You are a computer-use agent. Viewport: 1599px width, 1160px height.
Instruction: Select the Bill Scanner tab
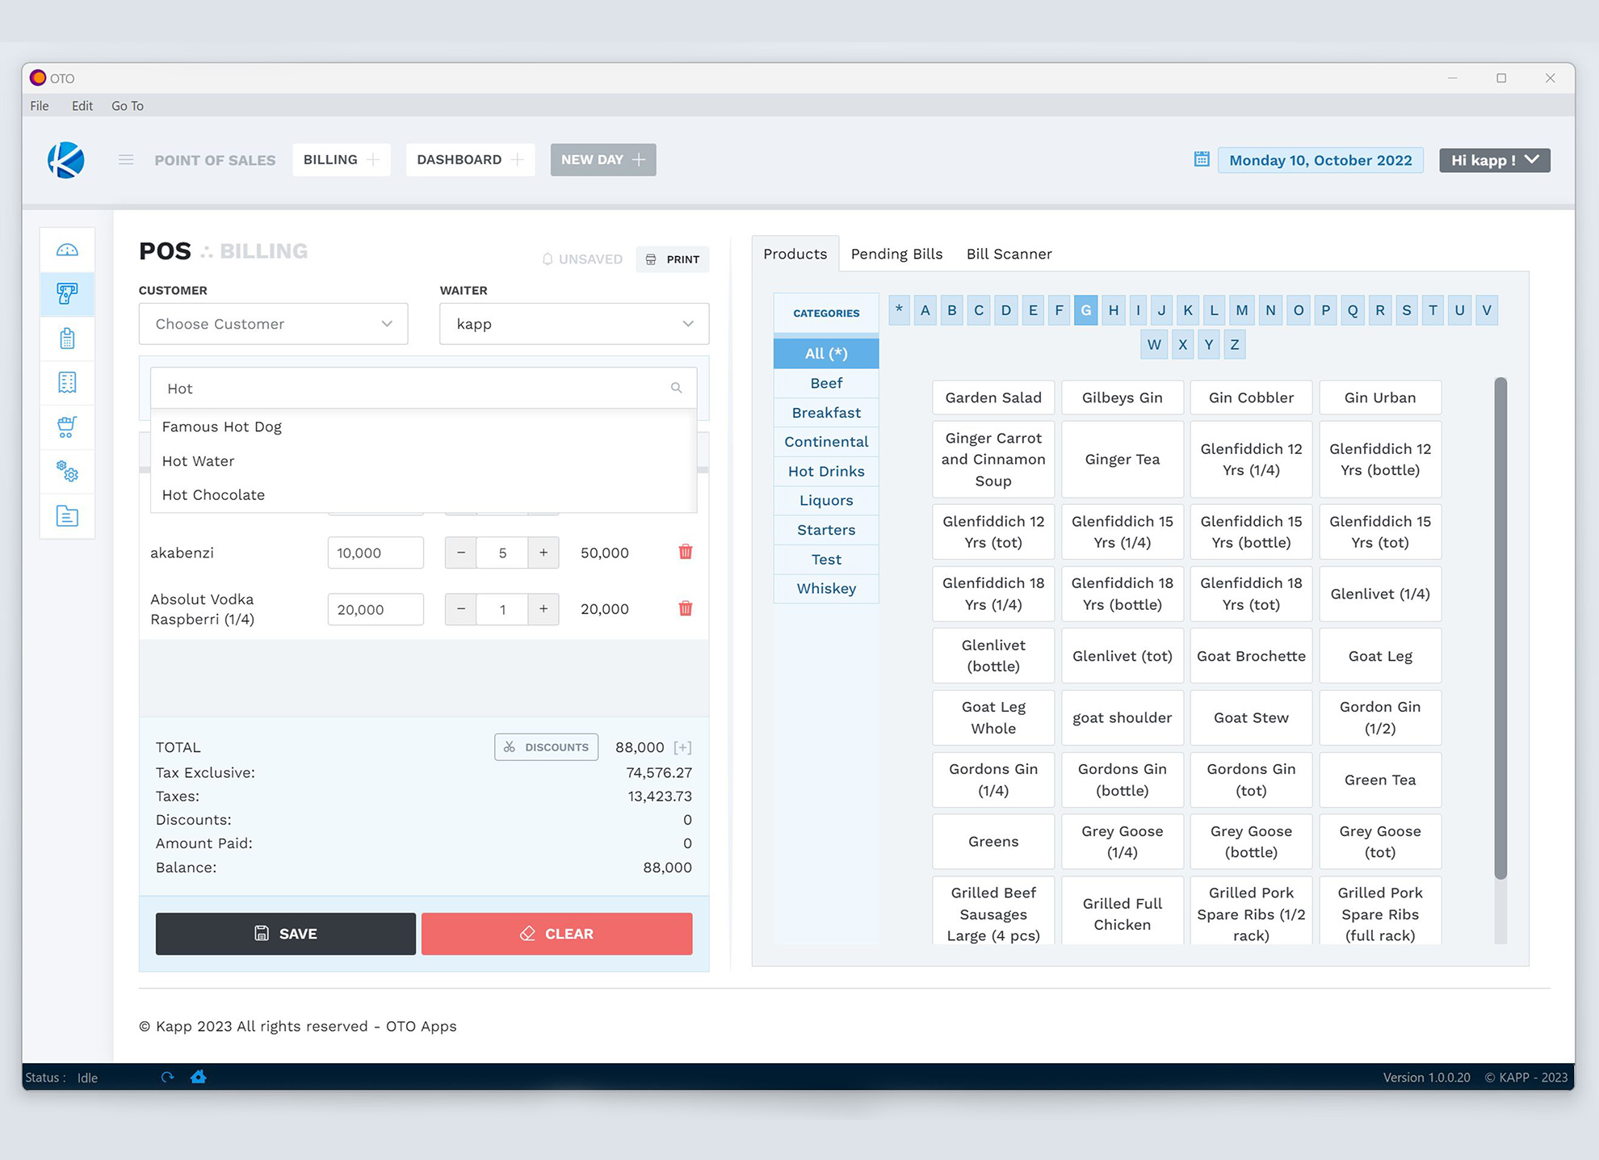(1009, 254)
